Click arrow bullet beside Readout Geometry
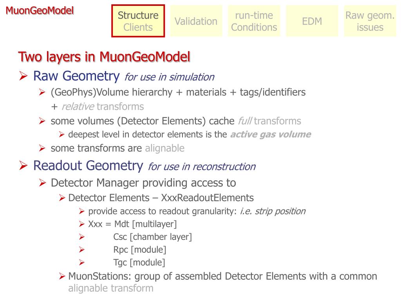Viewport: 401px width, 300px height. 23,166
